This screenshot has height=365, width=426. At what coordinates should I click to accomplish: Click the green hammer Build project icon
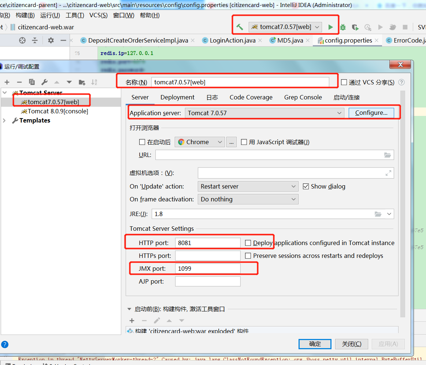[x=239, y=27]
